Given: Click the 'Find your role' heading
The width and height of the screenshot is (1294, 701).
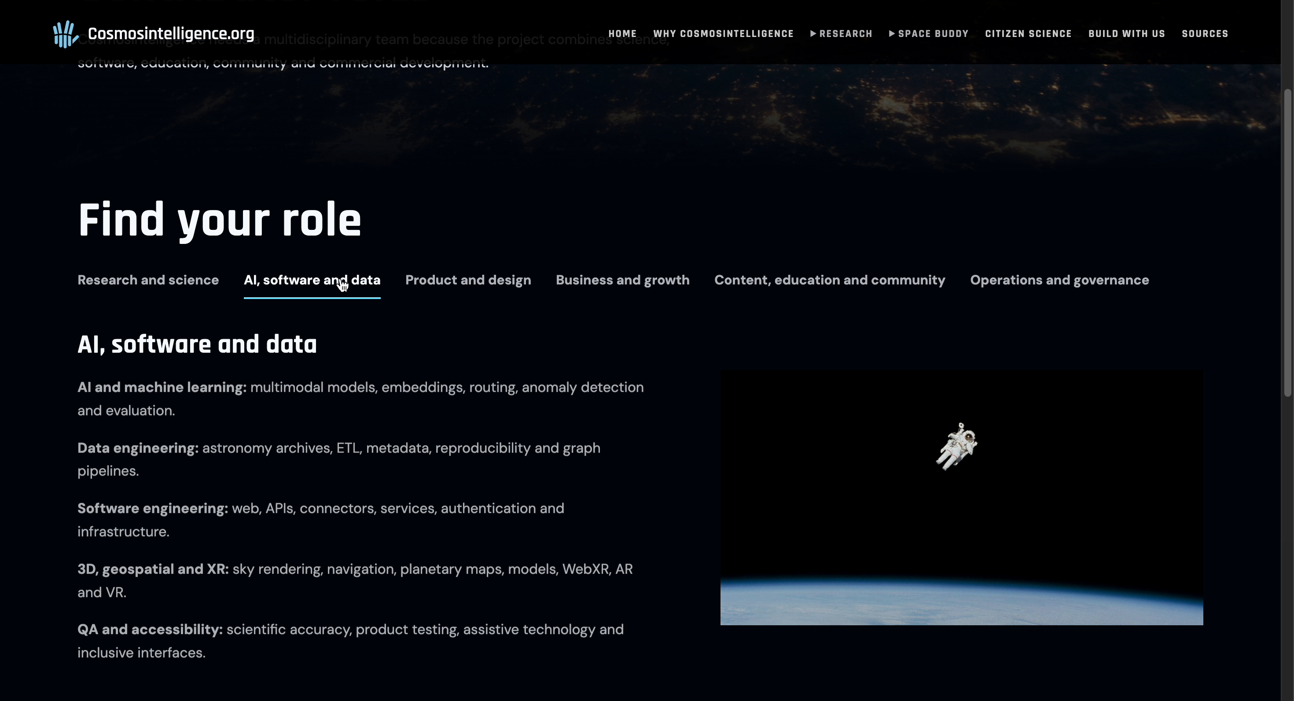Looking at the screenshot, I should click(220, 220).
